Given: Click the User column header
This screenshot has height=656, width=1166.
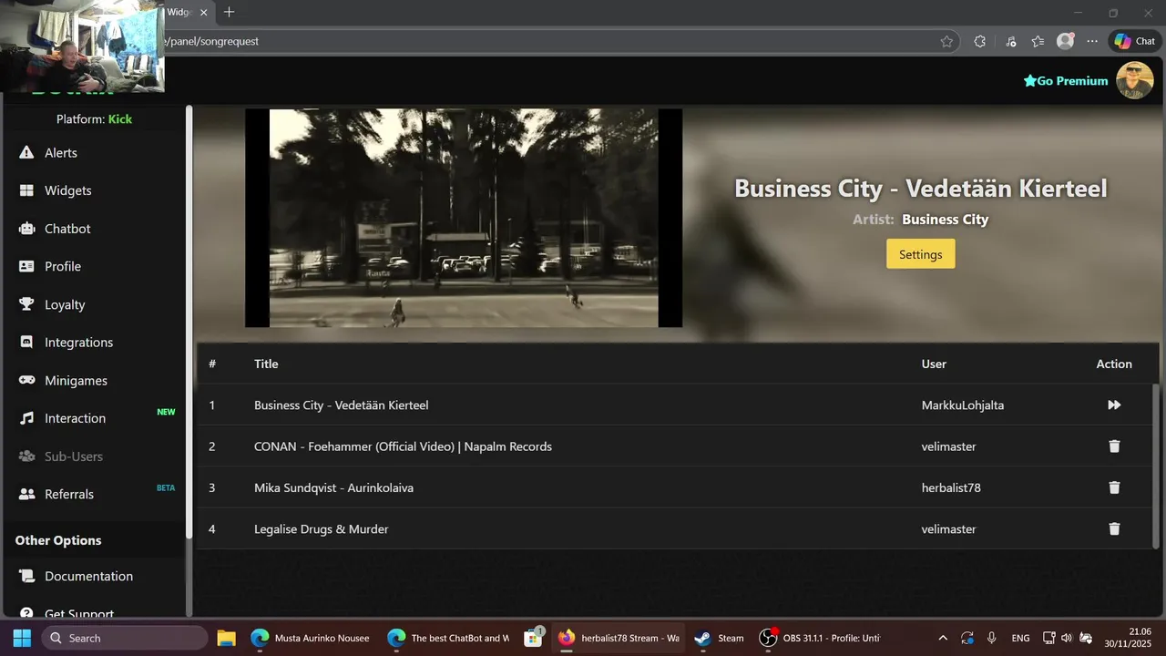Looking at the screenshot, I should tap(934, 364).
